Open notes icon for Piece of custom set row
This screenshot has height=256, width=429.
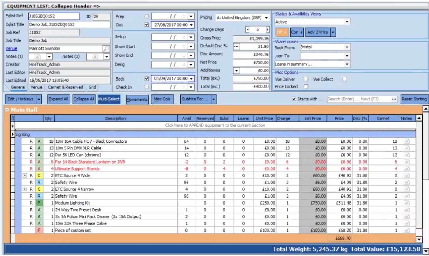[407, 230]
